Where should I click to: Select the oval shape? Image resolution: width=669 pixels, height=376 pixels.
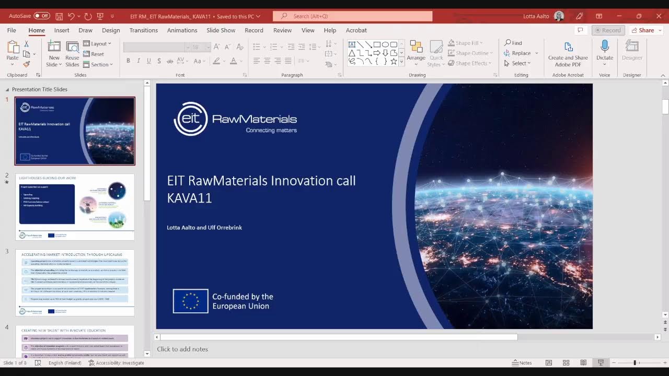click(x=385, y=44)
